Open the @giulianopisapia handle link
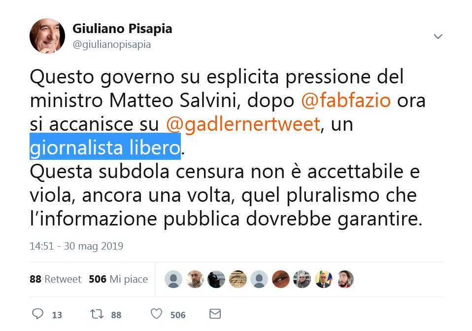 pyautogui.click(x=112, y=44)
